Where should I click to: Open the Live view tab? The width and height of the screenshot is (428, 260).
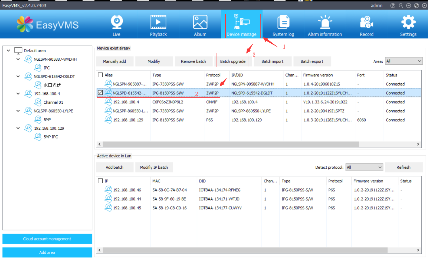pyautogui.click(x=116, y=25)
